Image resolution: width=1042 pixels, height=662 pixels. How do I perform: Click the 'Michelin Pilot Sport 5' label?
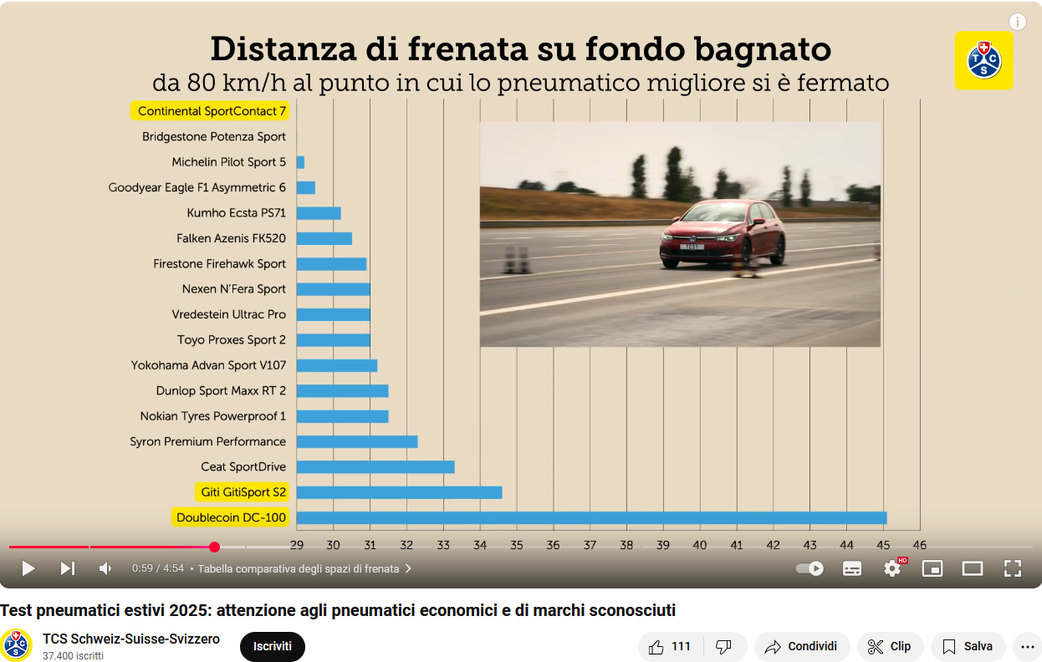[229, 162]
